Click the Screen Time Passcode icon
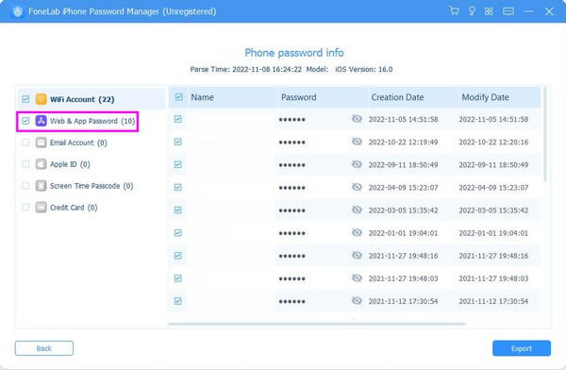This screenshot has width=566, height=370. point(41,186)
